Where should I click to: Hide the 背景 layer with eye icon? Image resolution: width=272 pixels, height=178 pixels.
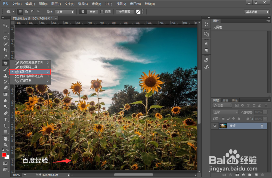[x=215, y=126]
